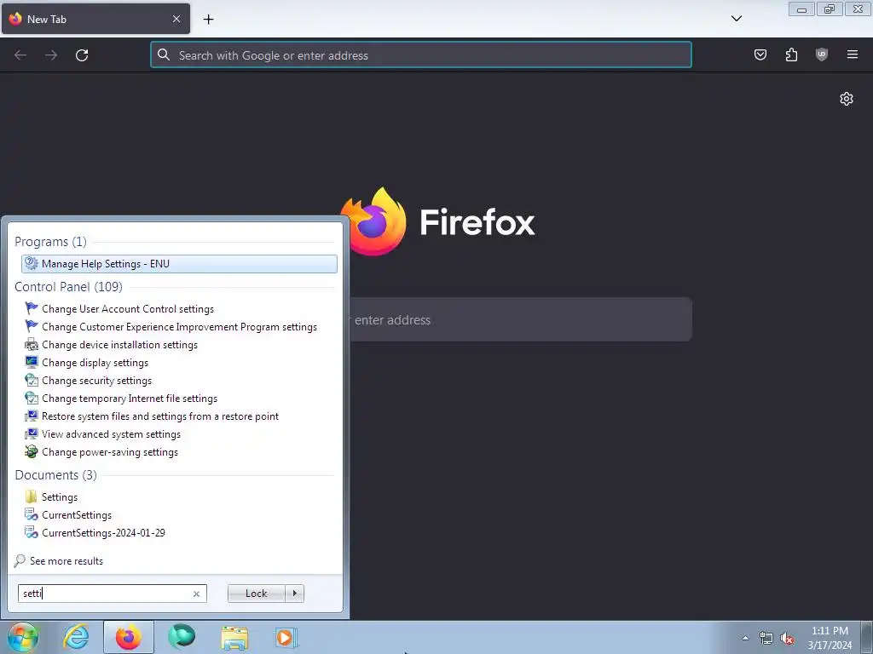Click the Firefox back arrow button
The width and height of the screenshot is (873, 654).
[20, 55]
